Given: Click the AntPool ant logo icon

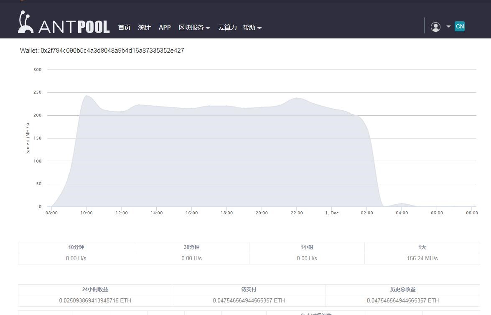Looking at the screenshot, I should click(26, 23).
